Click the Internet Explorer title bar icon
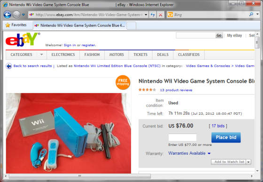The image size is (263, 182). point(5,5)
